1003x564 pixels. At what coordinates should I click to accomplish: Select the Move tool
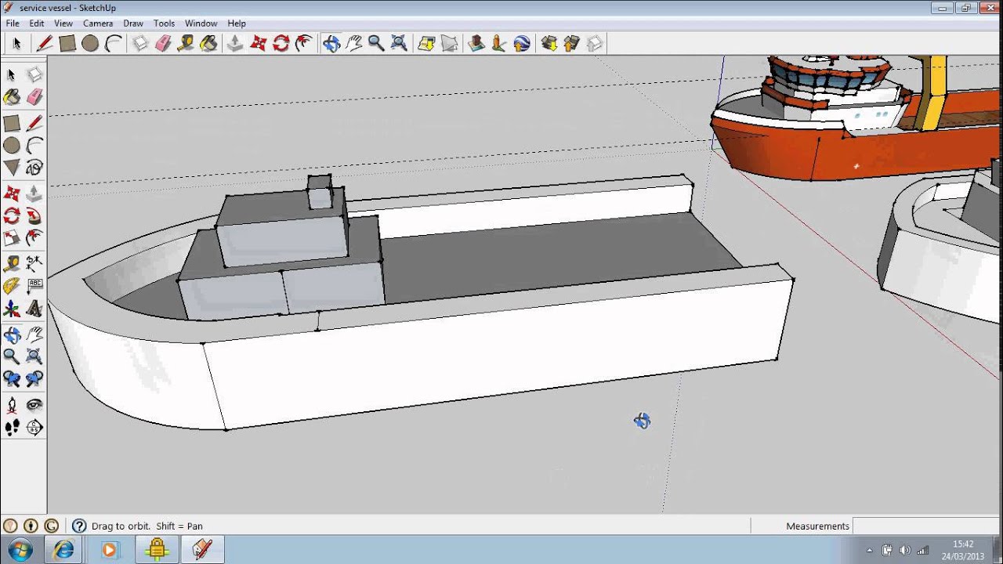[259, 44]
